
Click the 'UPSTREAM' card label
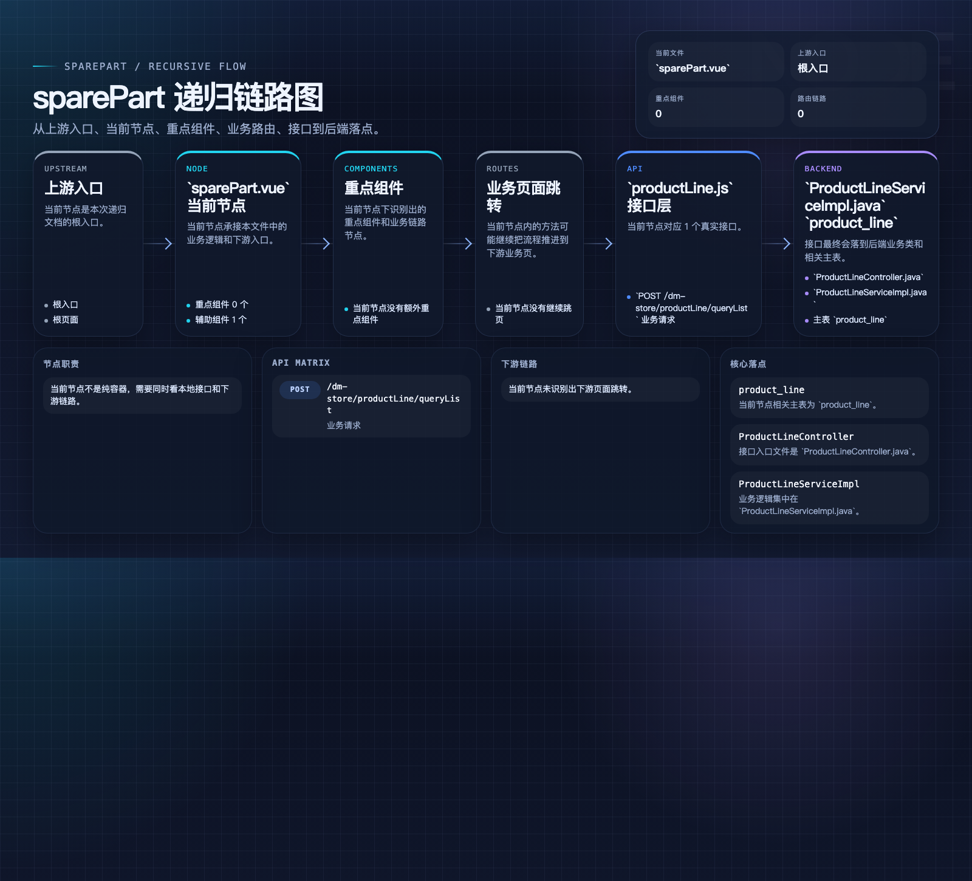point(66,169)
